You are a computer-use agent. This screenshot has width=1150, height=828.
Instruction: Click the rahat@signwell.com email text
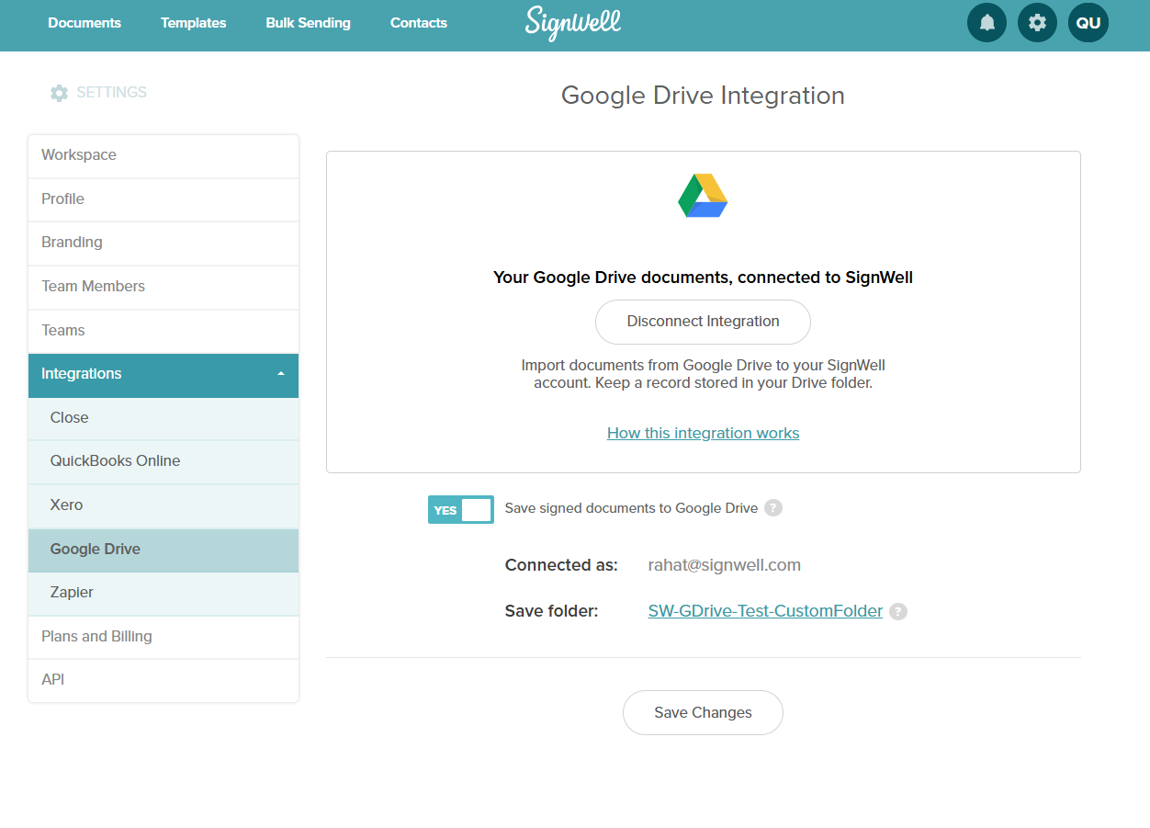[x=725, y=565]
